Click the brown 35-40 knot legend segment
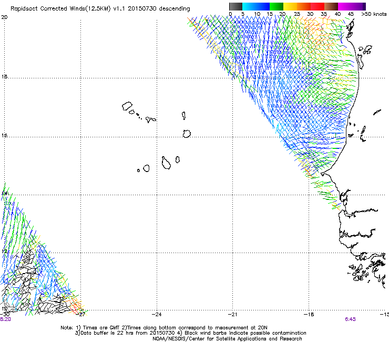This screenshot has width=389, height=342. [331, 6]
